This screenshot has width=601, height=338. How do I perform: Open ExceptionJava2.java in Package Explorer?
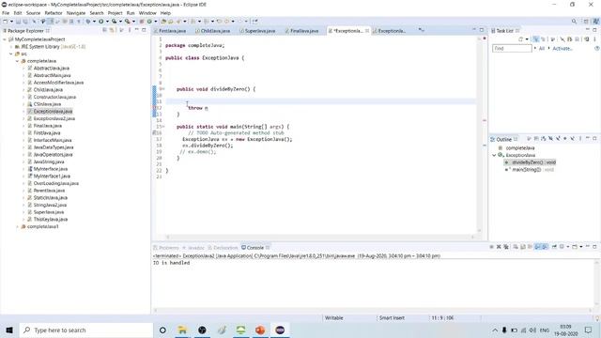tap(54, 118)
